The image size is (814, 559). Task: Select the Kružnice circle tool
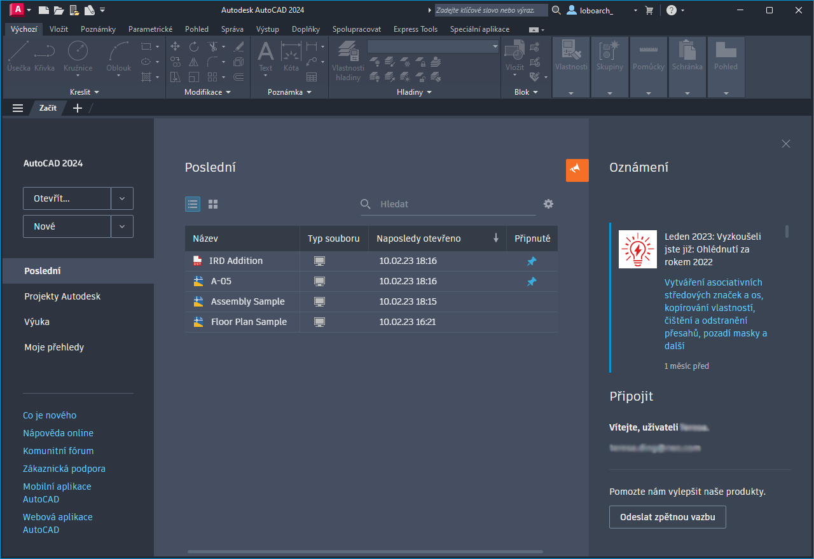coord(78,56)
